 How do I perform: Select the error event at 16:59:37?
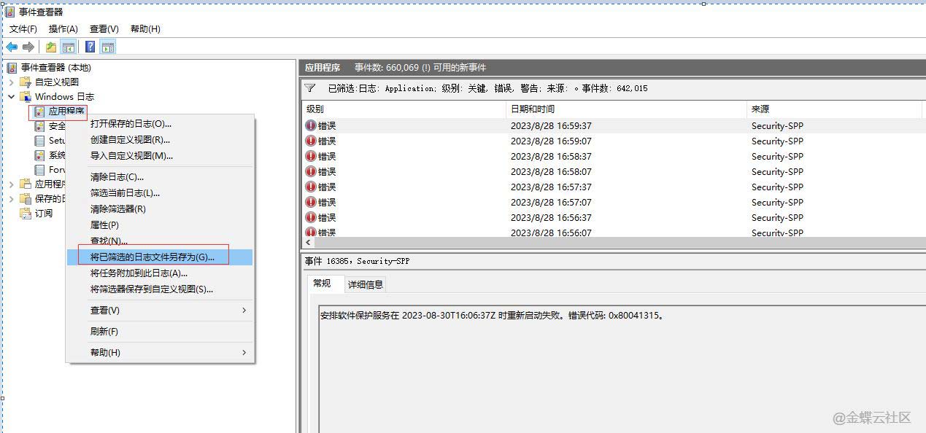coord(551,126)
